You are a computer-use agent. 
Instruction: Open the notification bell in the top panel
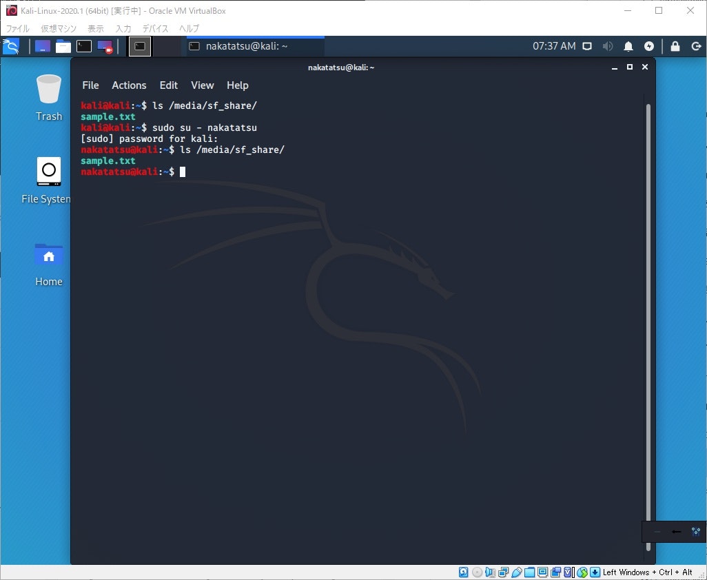coord(628,46)
